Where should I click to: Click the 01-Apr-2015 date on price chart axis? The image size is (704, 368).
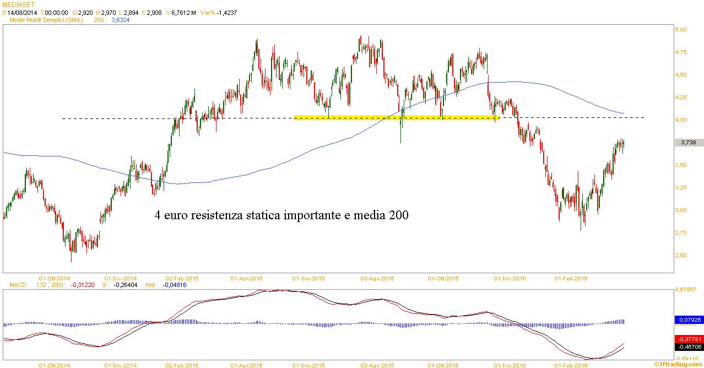pos(246,278)
